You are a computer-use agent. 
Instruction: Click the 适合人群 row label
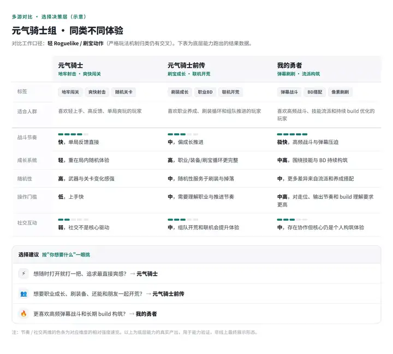tap(27, 111)
